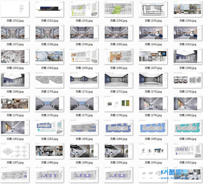Click the 方案 (170).jpg axonometric thumbnail
Viewport: 203px width, 184px height.
coord(50,80)
